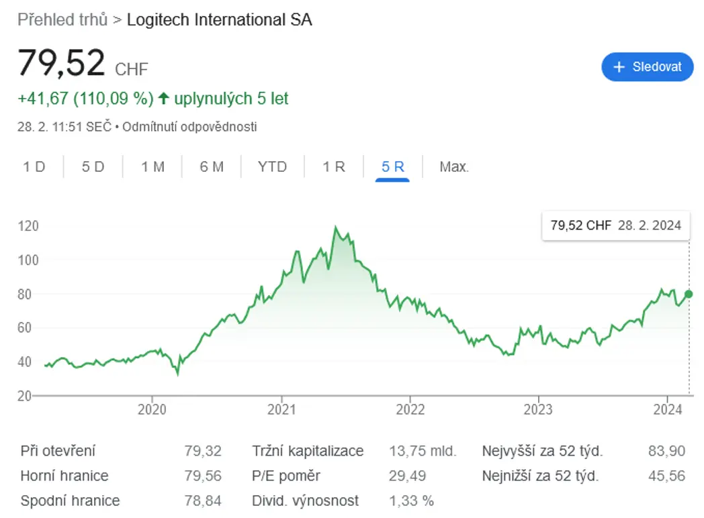Image resolution: width=704 pixels, height=518 pixels.
Task: Click the 2023 marker on time axis
Action: (538, 409)
